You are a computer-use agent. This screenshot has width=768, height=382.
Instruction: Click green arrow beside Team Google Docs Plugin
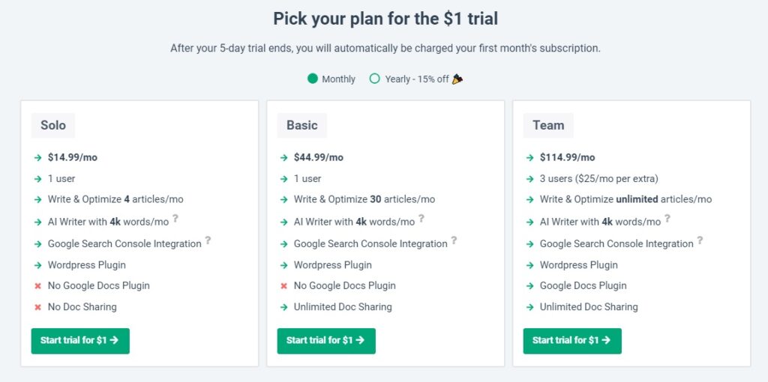tap(529, 286)
